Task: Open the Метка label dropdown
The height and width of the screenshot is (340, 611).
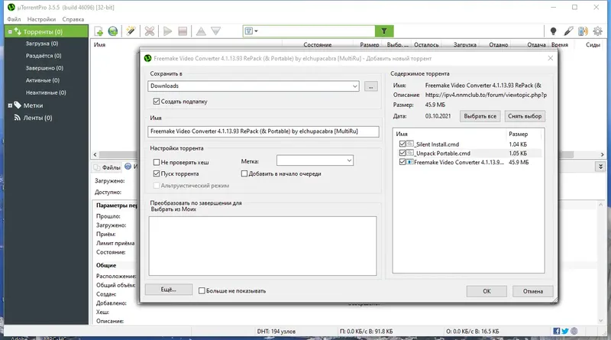Action: (x=349, y=160)
